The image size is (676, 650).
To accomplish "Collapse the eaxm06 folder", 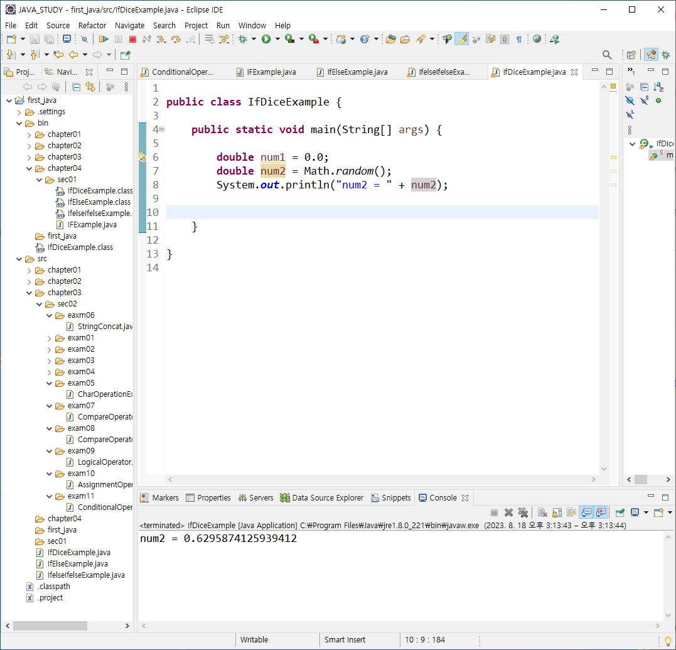I will coord(49,315).
